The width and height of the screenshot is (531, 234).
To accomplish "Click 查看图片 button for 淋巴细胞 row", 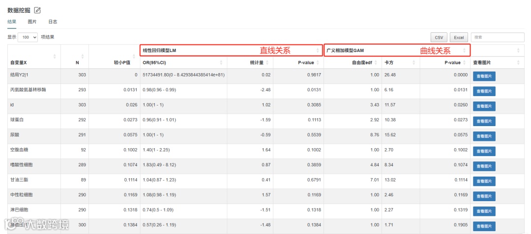I will pos(484,211).
